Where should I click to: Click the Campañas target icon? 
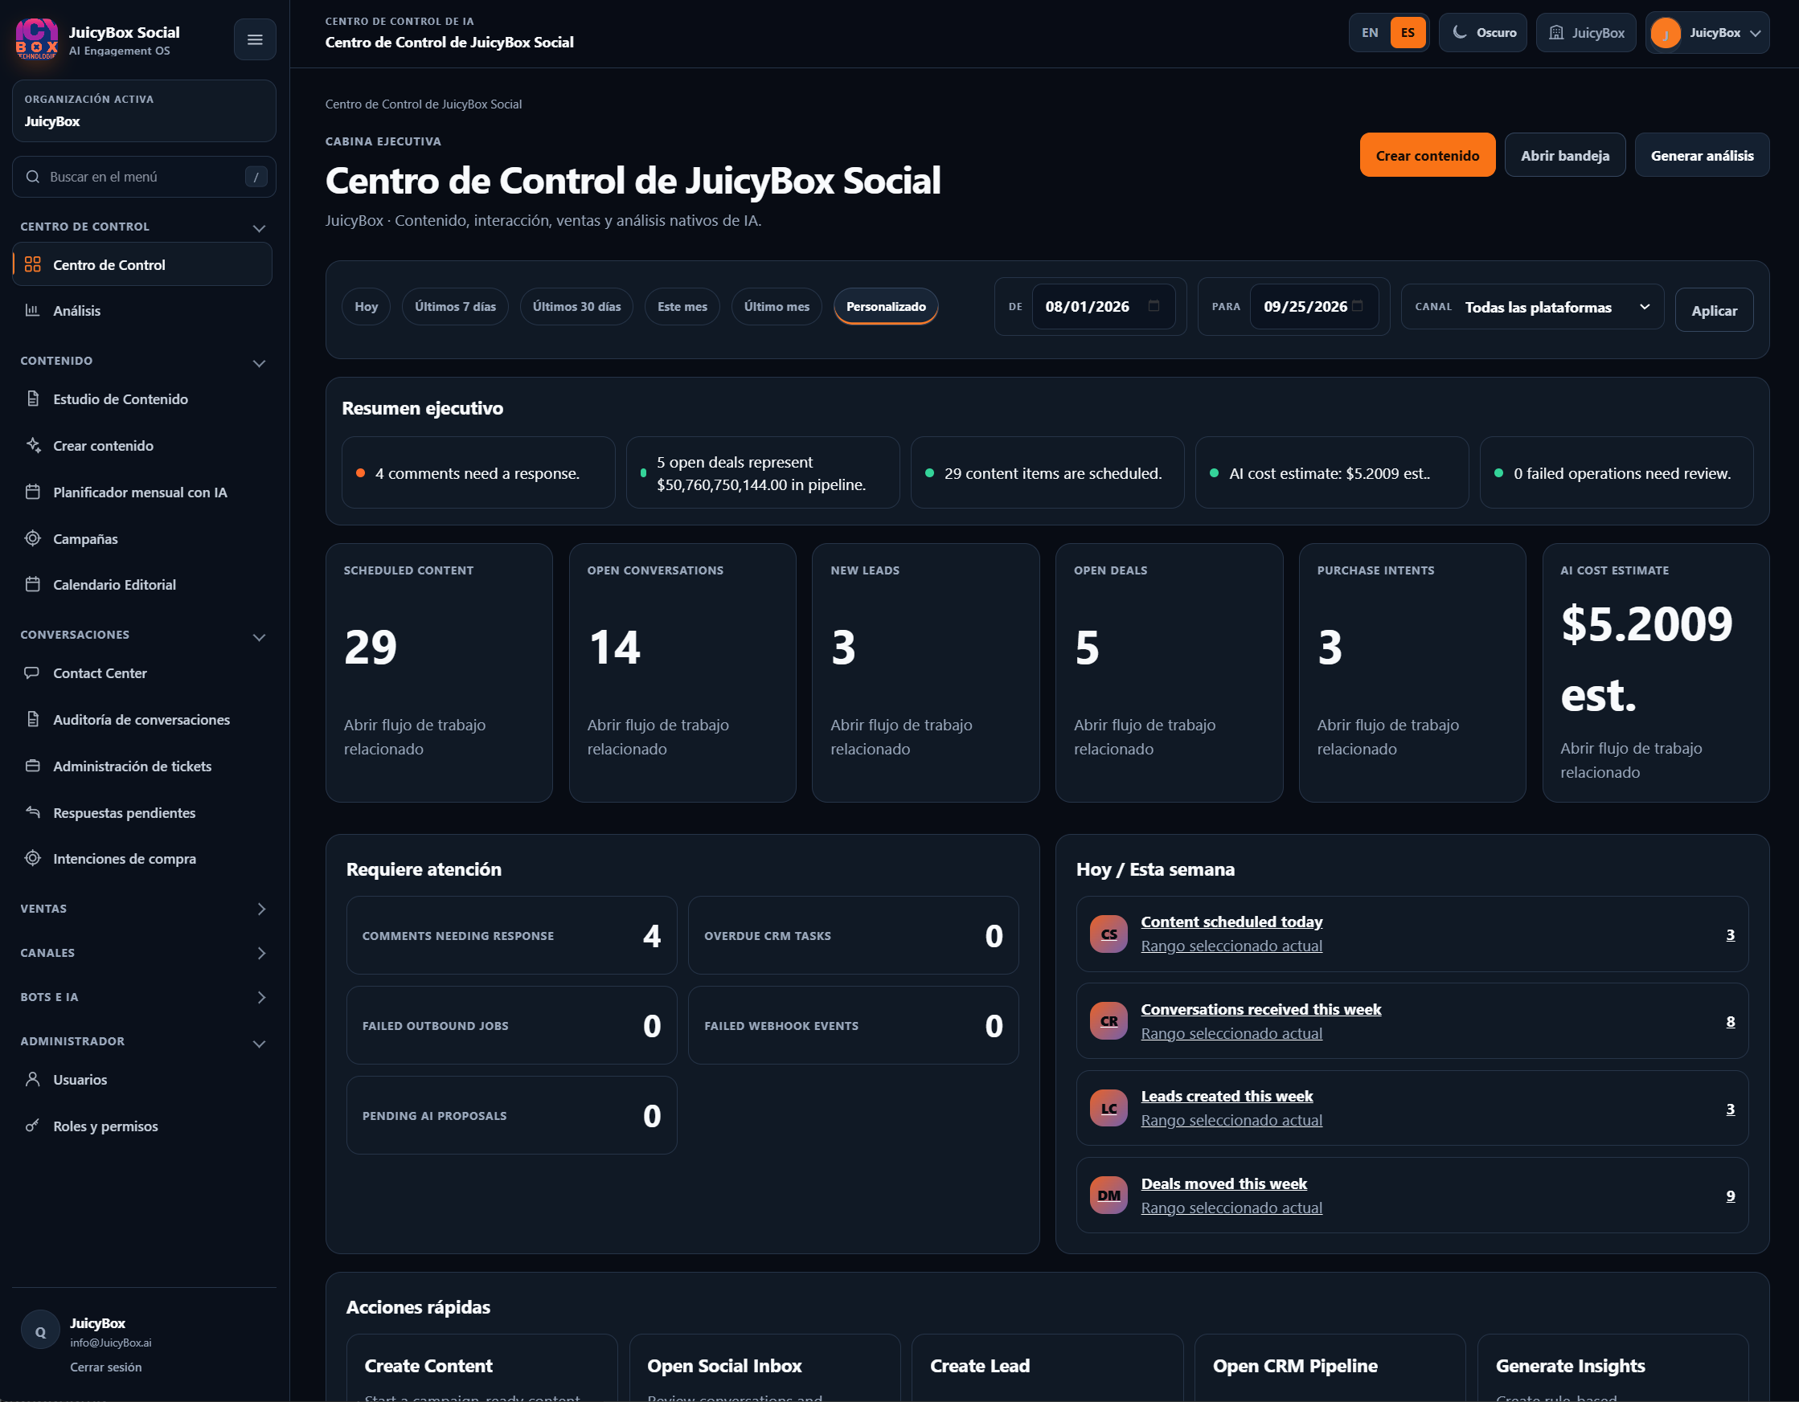coord(33,538)
